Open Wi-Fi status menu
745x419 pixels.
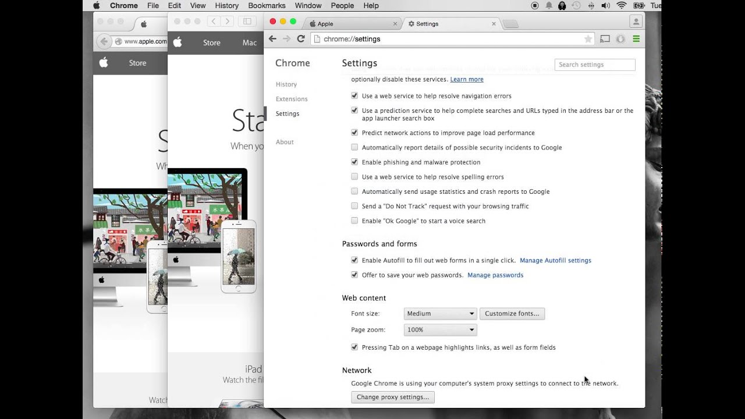622,6
